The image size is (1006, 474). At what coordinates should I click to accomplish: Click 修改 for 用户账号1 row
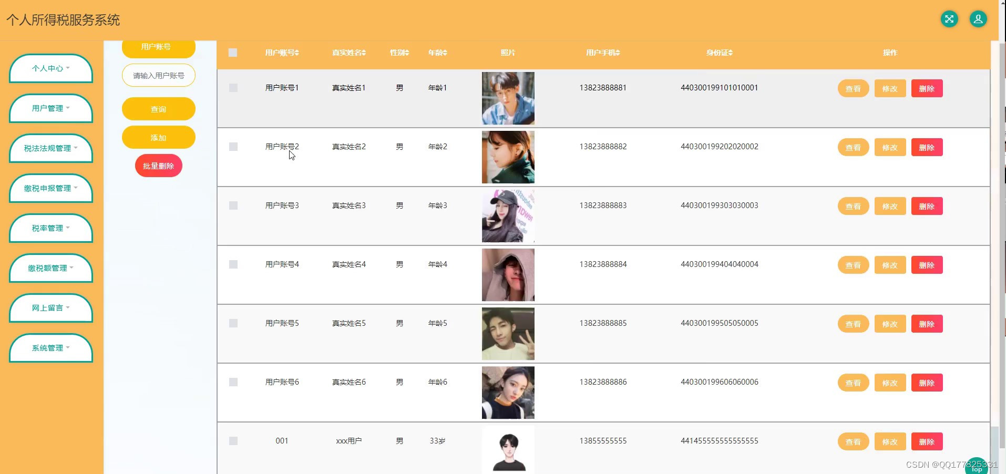(890, 88)
